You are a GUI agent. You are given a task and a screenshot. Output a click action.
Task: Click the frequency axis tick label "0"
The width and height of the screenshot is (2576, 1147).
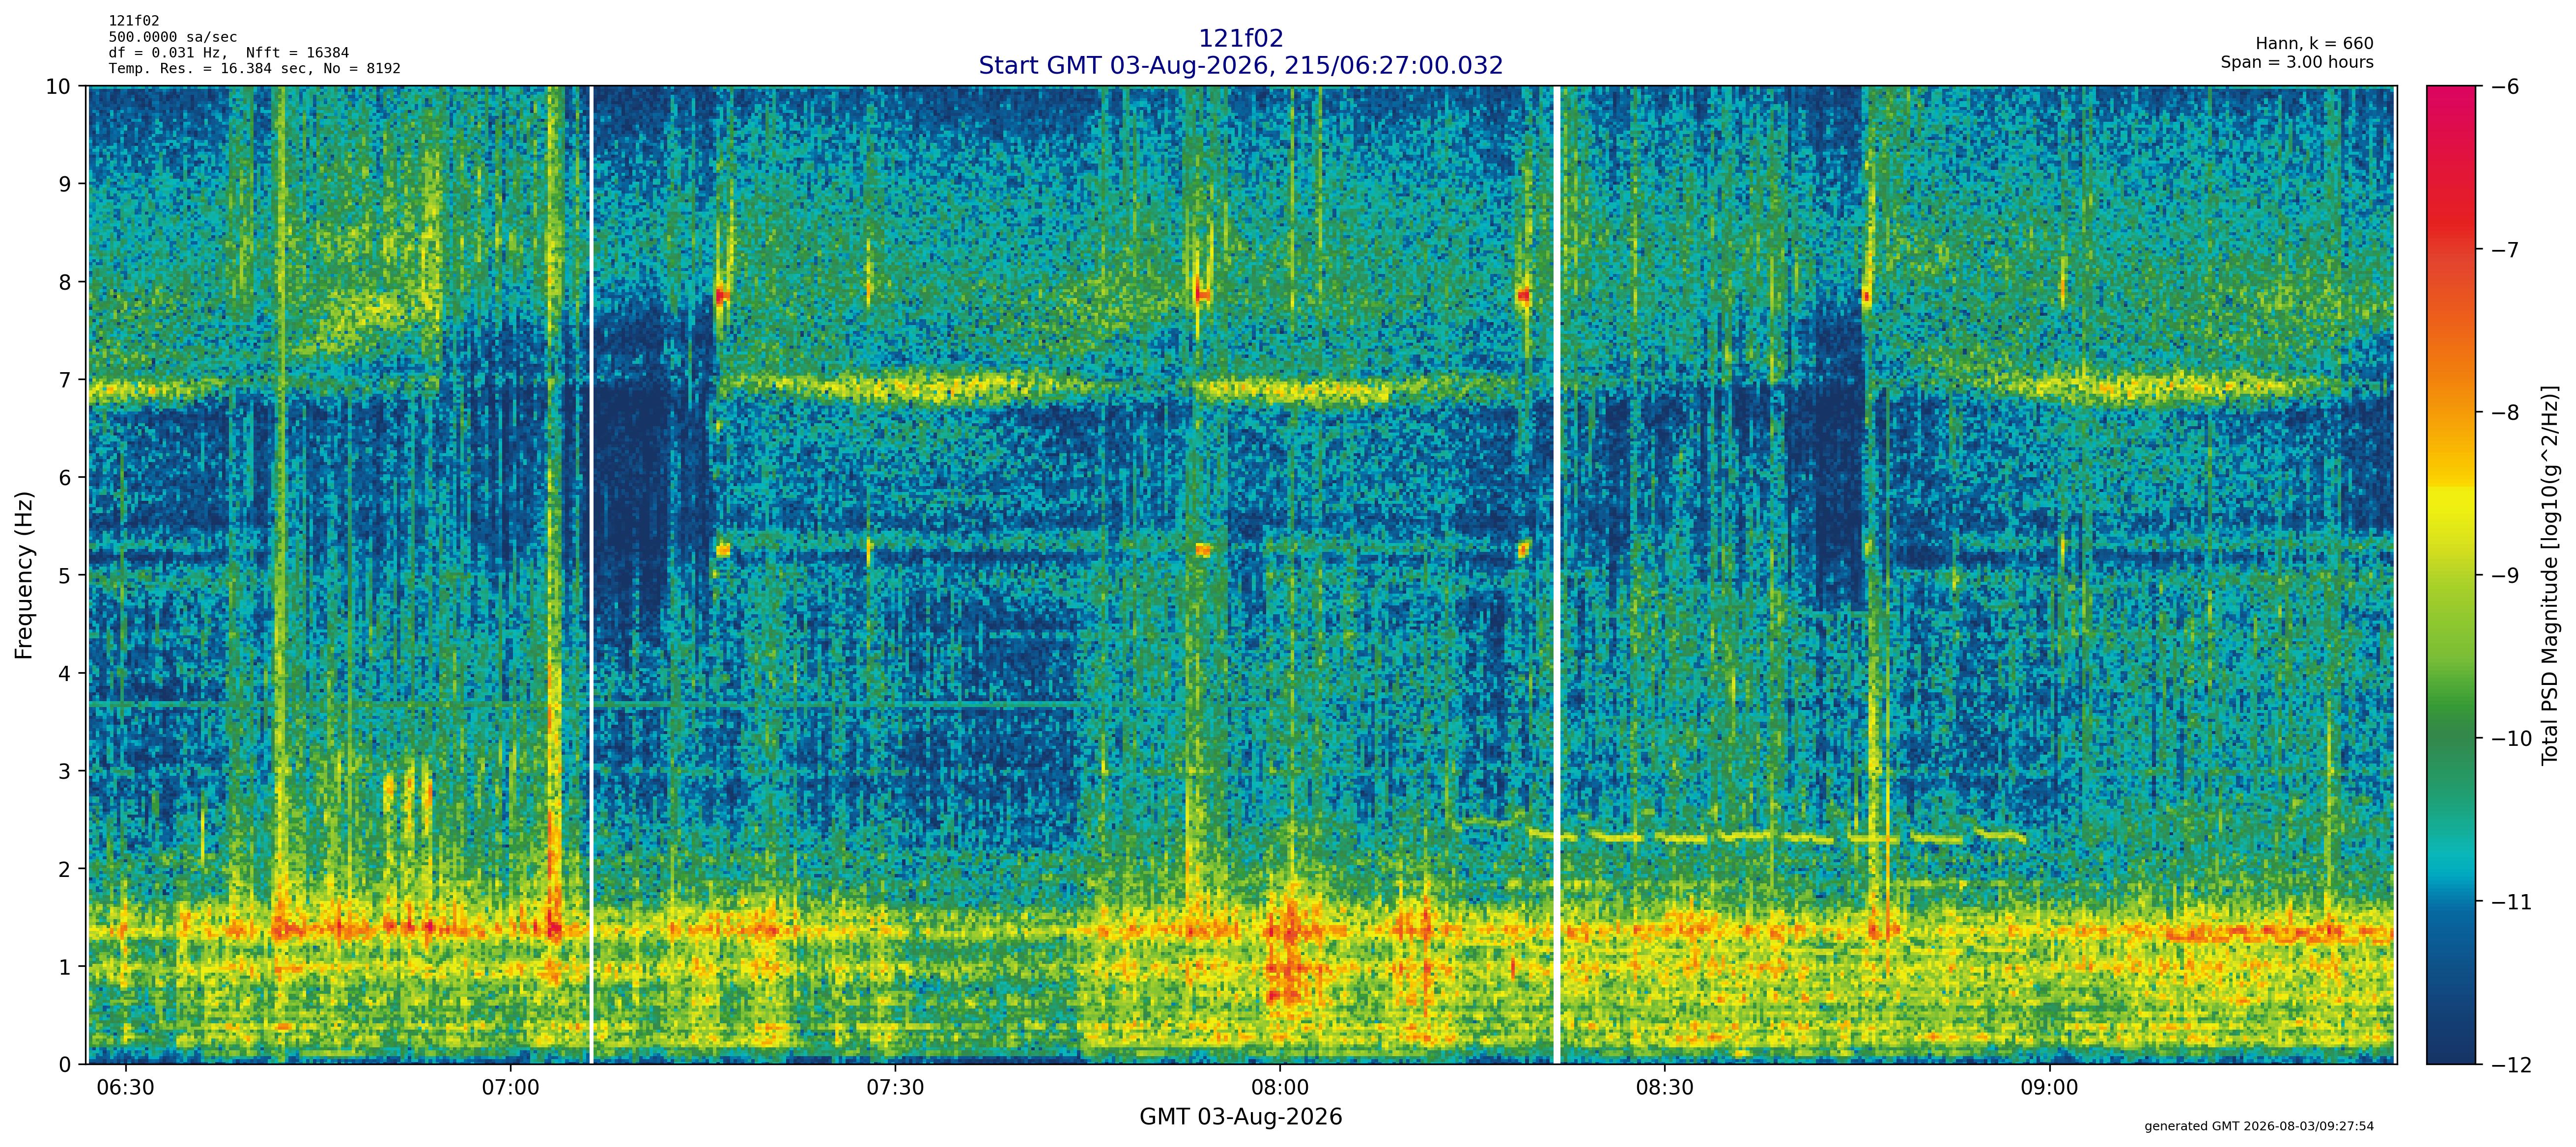tap(65, 1065)
